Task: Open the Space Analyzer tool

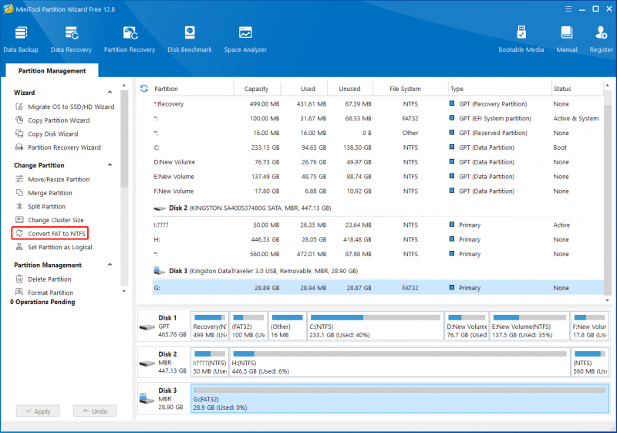Action: 245,39
